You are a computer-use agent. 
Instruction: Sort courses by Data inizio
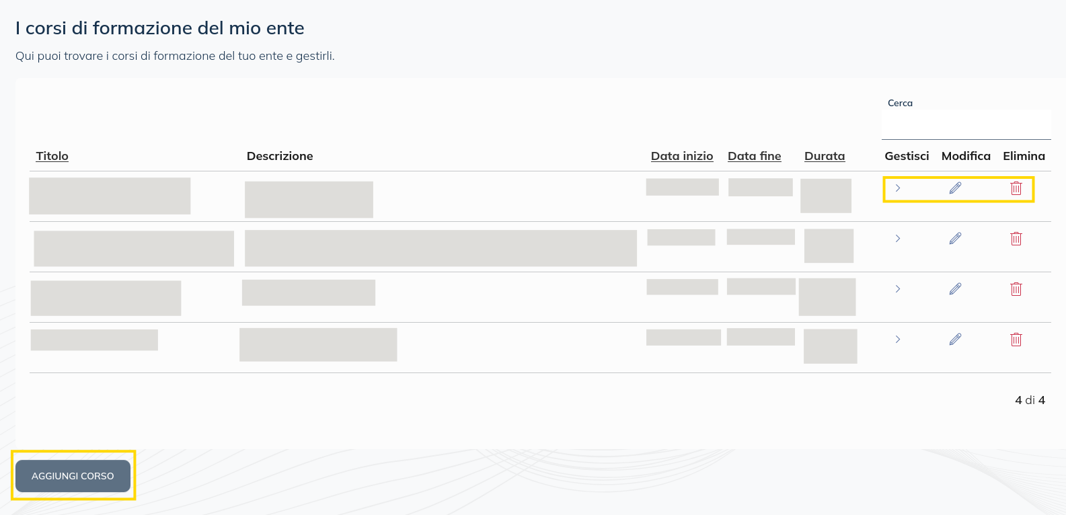point(682,156)
